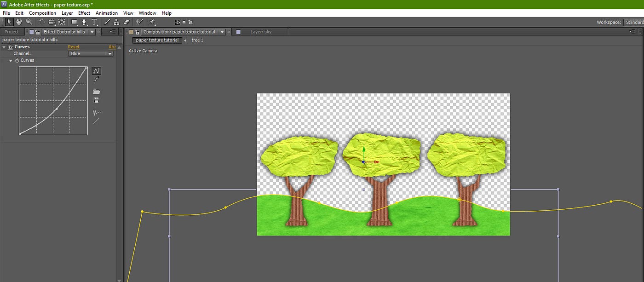Select the Clone Stamp tool

(117, 22)
